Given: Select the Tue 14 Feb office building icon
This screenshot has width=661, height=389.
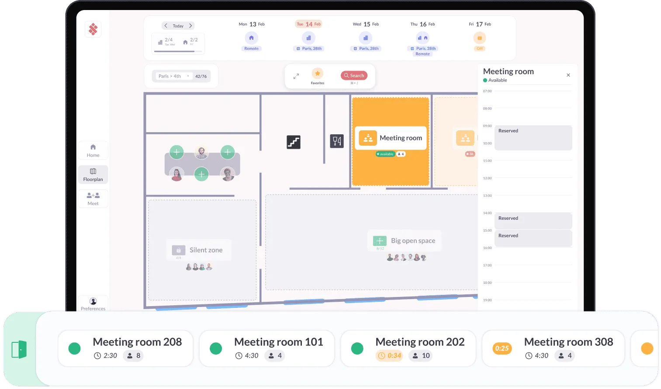Looking at the screenshot, I should 308,38.
